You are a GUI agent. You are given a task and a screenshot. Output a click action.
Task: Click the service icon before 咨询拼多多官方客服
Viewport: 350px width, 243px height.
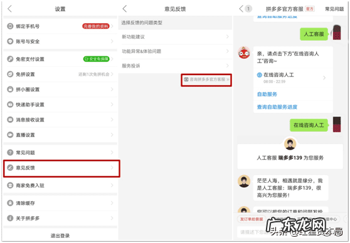click(186, 80)
